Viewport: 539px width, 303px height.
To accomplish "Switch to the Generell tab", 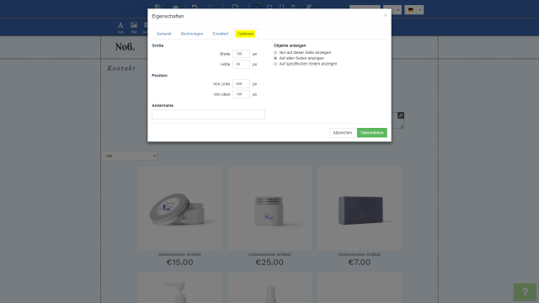I will [163, 34].
